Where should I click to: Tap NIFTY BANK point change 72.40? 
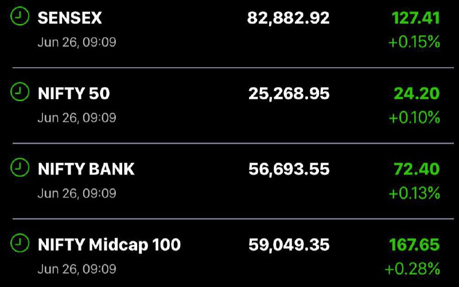coord(417,169)
